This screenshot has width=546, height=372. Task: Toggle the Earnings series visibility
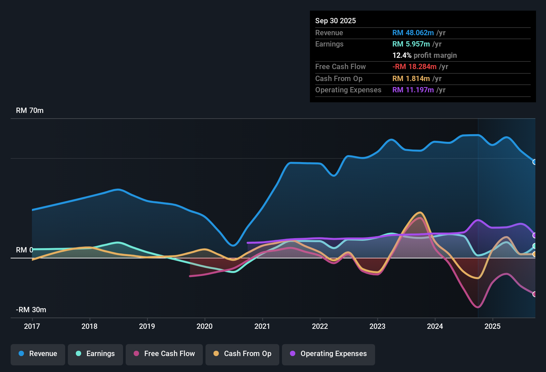95,354
